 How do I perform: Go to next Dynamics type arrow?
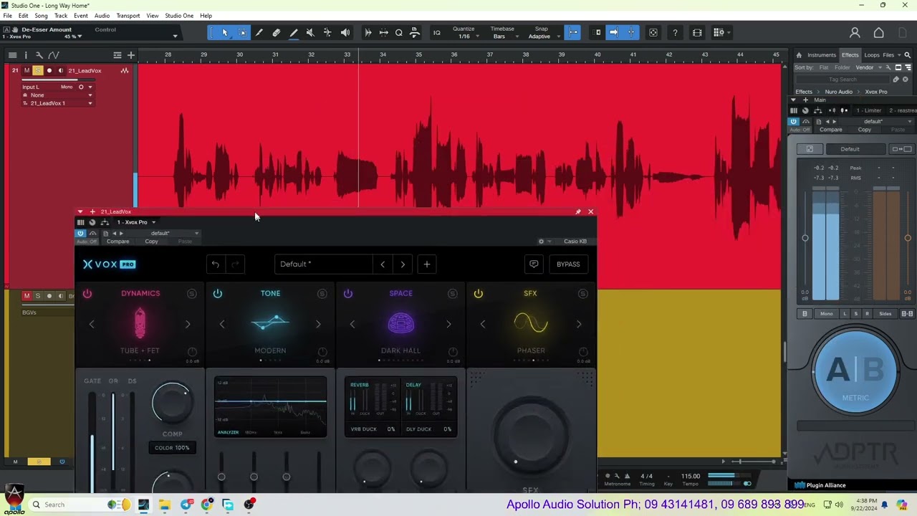tap(188, 325)
